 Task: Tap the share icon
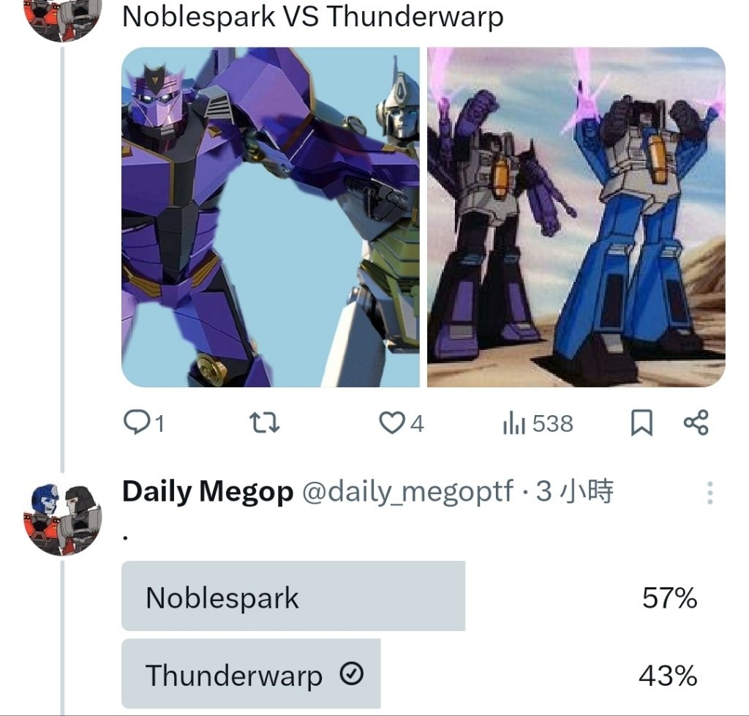coord(696,422)
